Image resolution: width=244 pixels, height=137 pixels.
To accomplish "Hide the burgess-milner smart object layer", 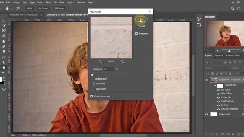I will pos(207,80).
